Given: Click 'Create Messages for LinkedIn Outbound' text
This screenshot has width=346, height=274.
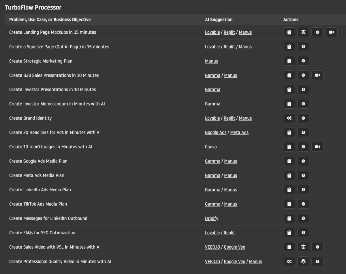Looking at the screenshot, I should pos(48,218).
